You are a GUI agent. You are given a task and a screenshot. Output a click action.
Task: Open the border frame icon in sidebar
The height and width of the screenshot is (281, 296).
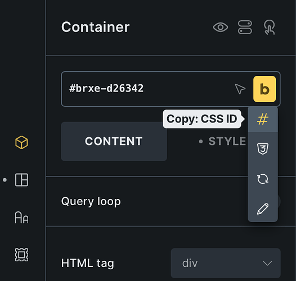pos(21,255)
